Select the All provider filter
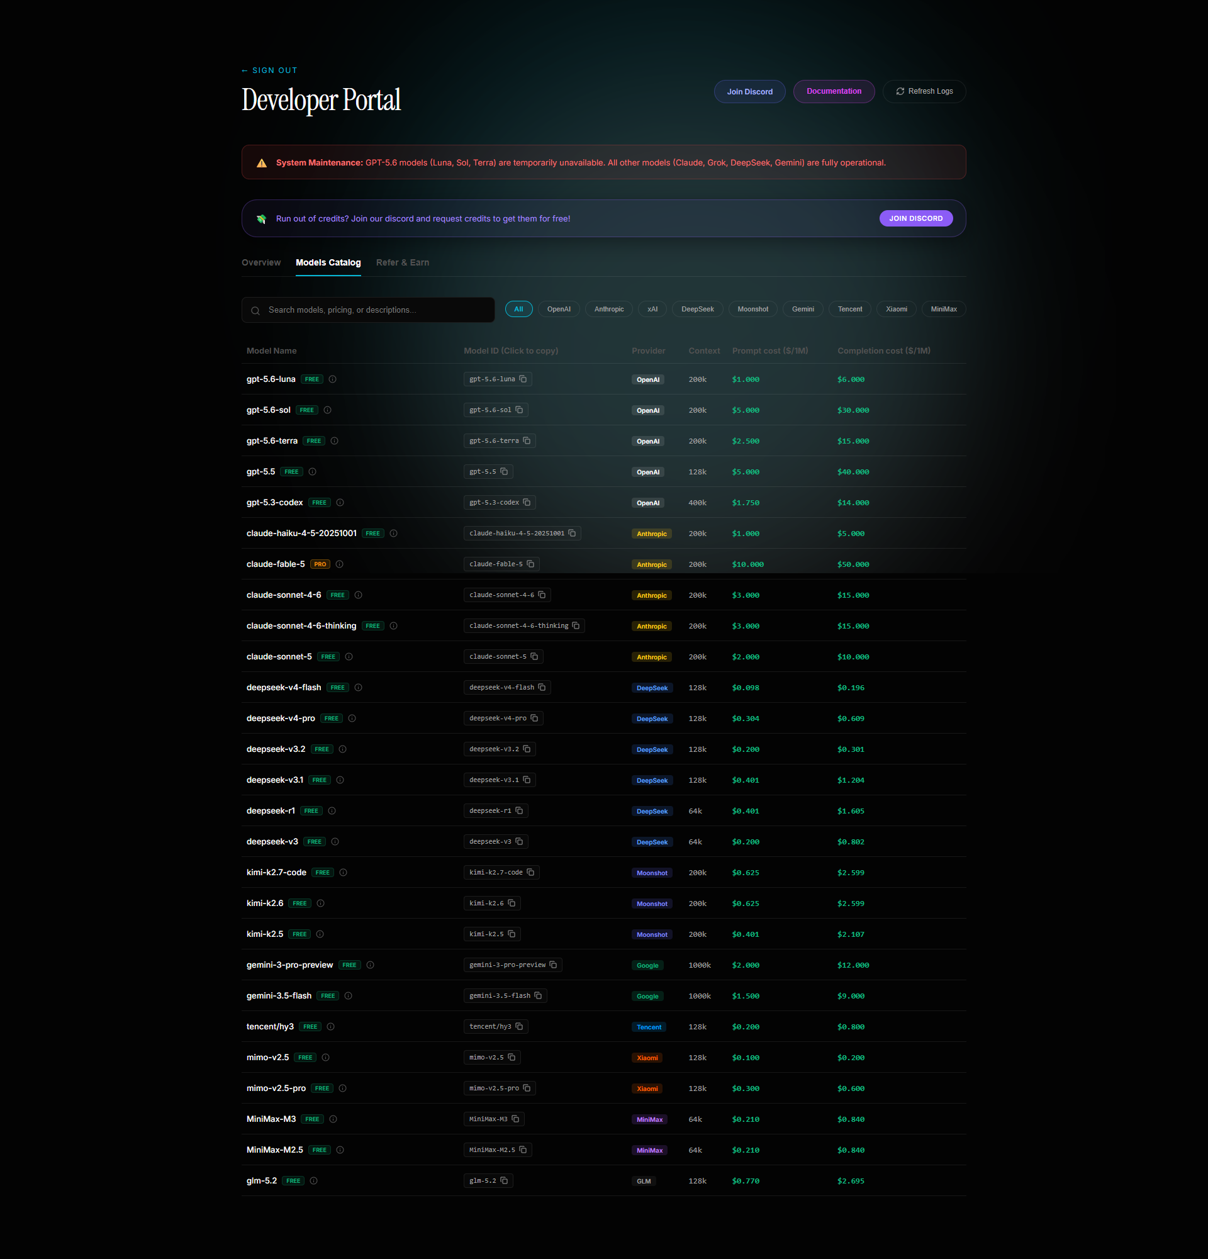Viewport: 1208px width, 1259px height. point(519,309)
